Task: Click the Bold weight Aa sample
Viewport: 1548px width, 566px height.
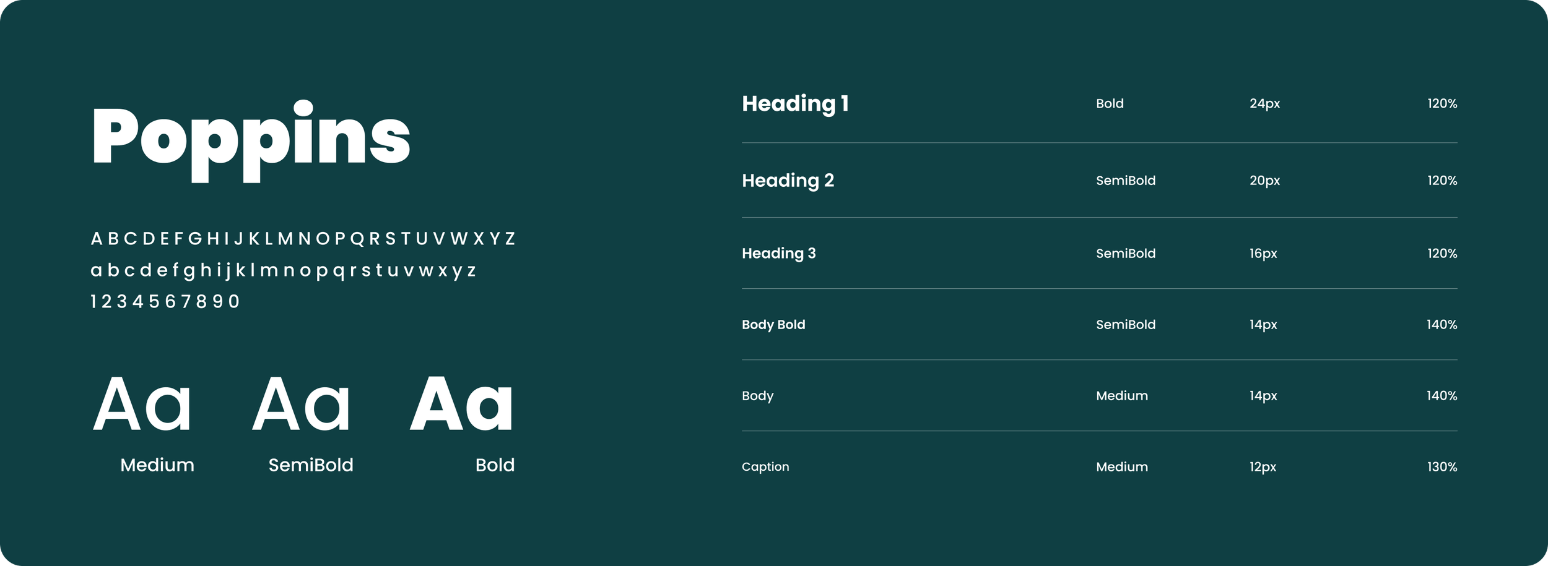Action: tap(461, 404)
